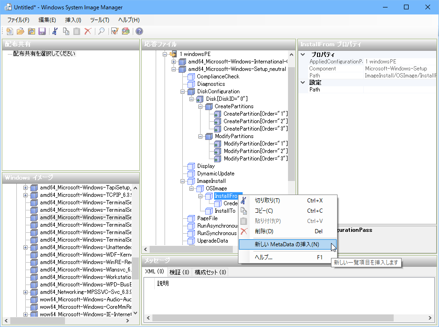Click the Cut scissors icon in the toolbar
The height and width of the screenshot is (327, 439).
55,31
